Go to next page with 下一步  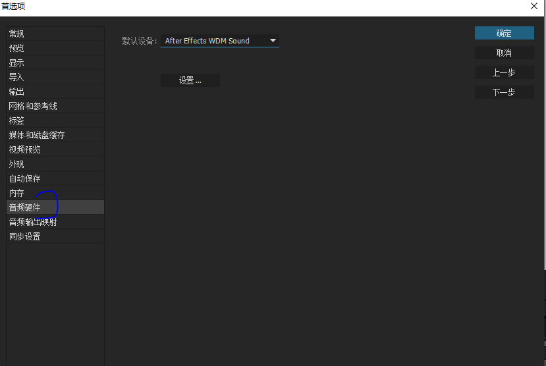(x=505, y=92)
